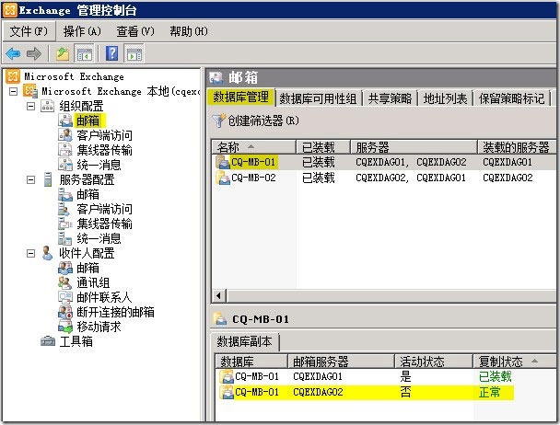
Task: Open the 操作(A) menu
Action: 82,31
